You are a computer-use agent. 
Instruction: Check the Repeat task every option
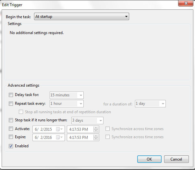pyautogui.click(x=11, y=103)
